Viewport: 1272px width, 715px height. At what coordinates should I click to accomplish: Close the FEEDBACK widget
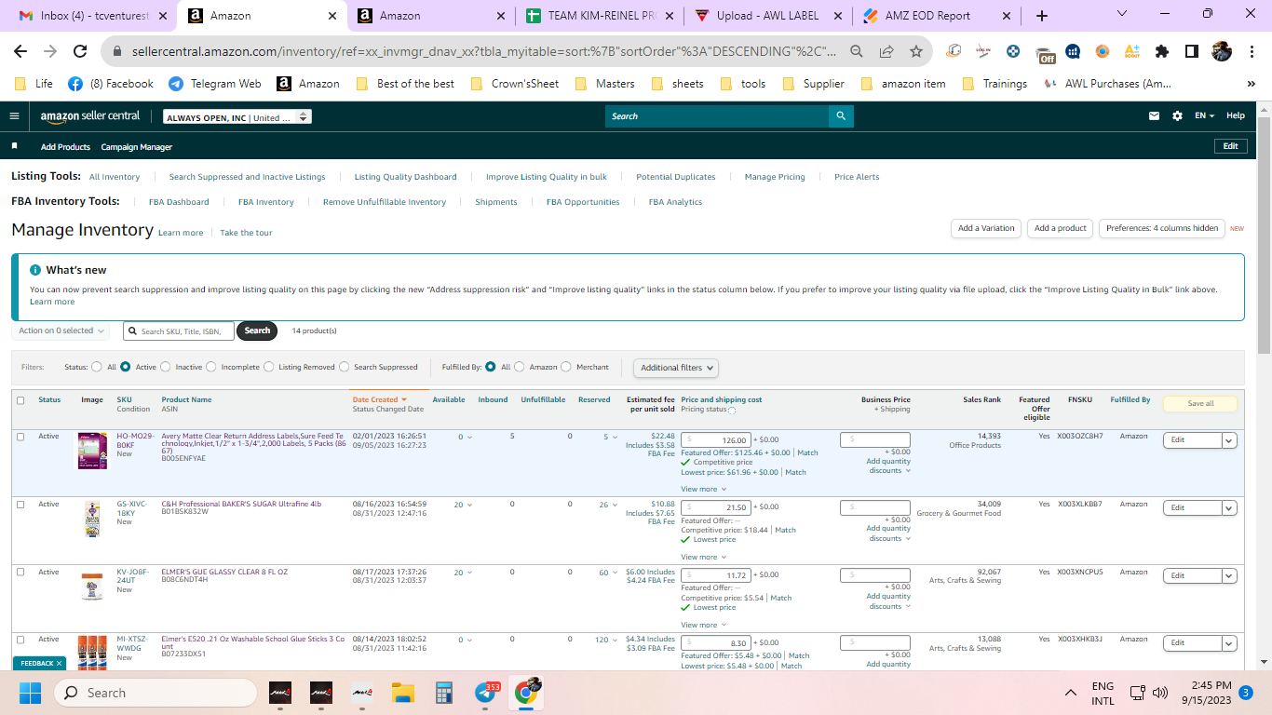pos(60,663)
